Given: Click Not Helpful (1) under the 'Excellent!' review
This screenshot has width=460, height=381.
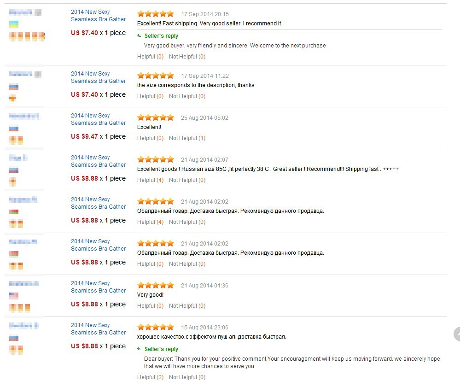Looking at the screenshot, I should [187, 138].
